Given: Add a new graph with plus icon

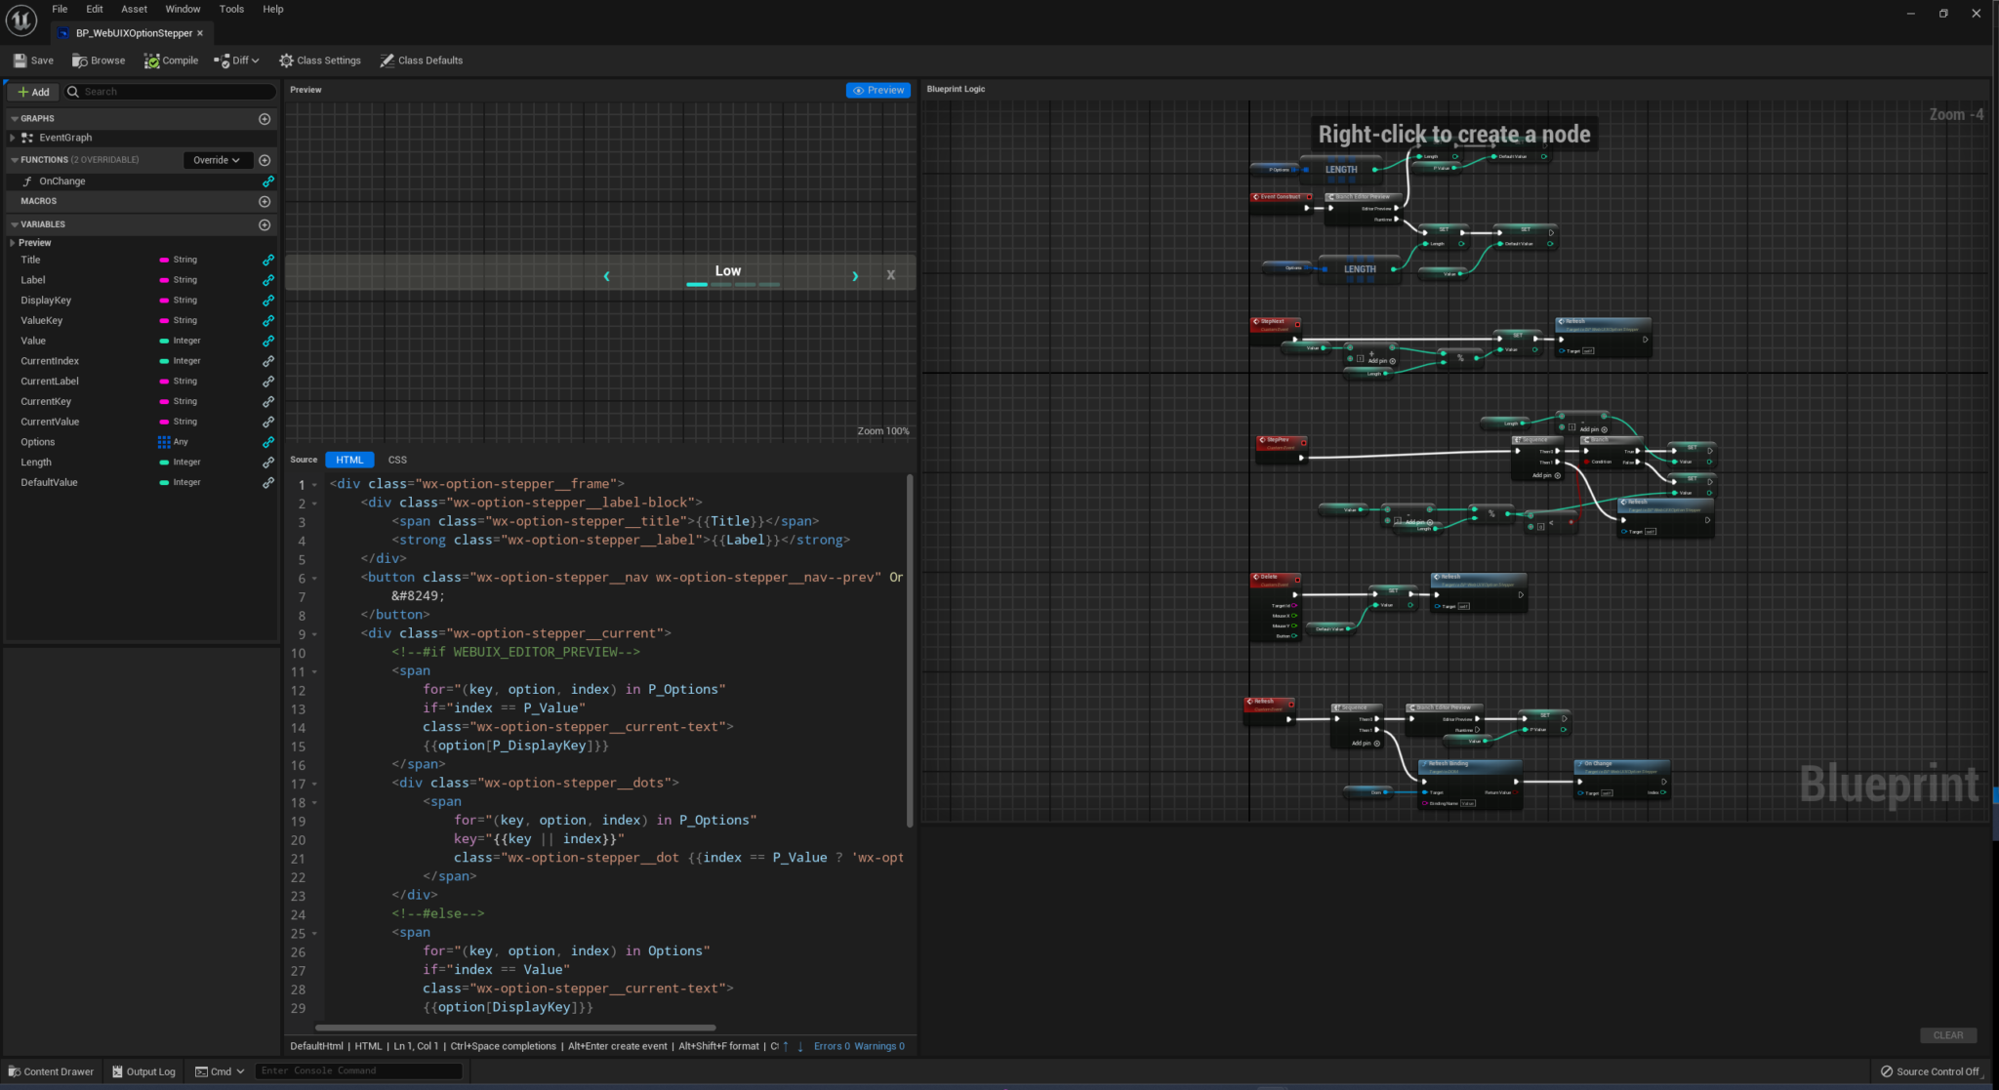Looking at the screenshot, I should tap(265, 119).
